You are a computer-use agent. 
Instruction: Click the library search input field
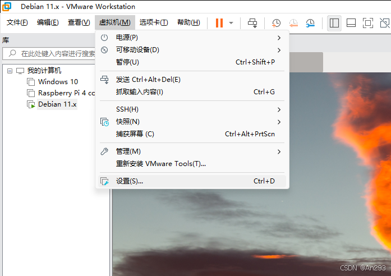49,54
